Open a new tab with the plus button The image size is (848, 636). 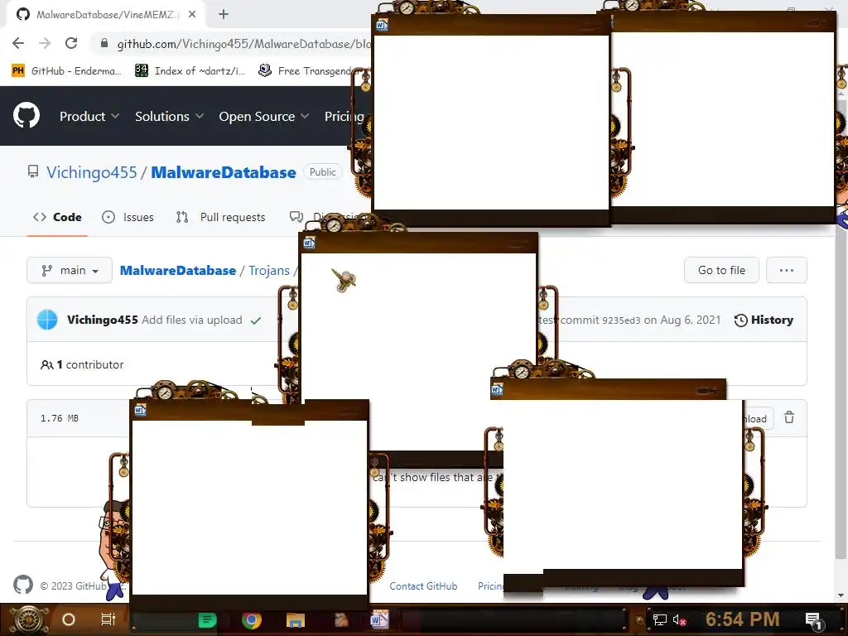[x=224, y=15]
